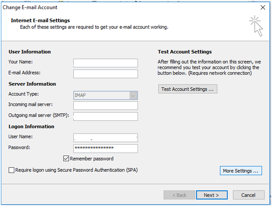Click the Outgoing mail server (SMTP) field

pyautogui.click(x=106, y=116)
